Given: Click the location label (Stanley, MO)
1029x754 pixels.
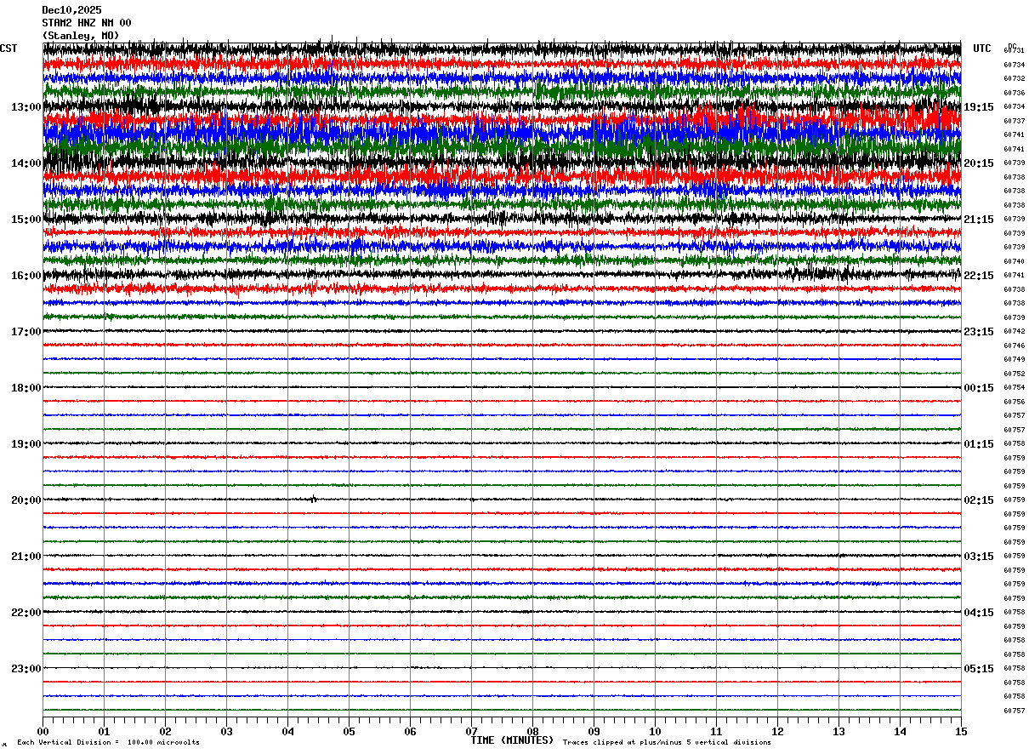Looking at the screenshot, I should 81,36.
